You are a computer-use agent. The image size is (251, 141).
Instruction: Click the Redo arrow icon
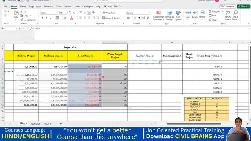pos(5,16)
